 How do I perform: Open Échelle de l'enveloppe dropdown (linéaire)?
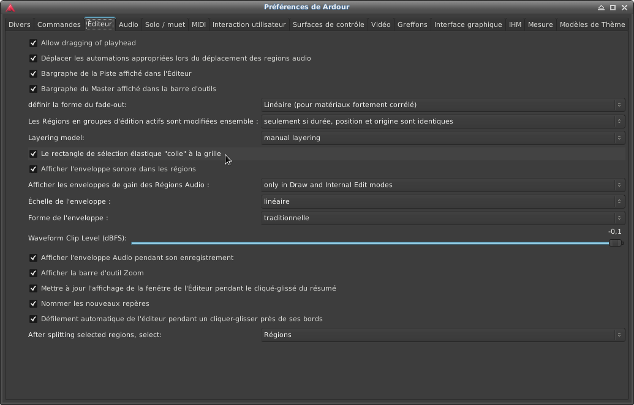[x=443, y=202]
